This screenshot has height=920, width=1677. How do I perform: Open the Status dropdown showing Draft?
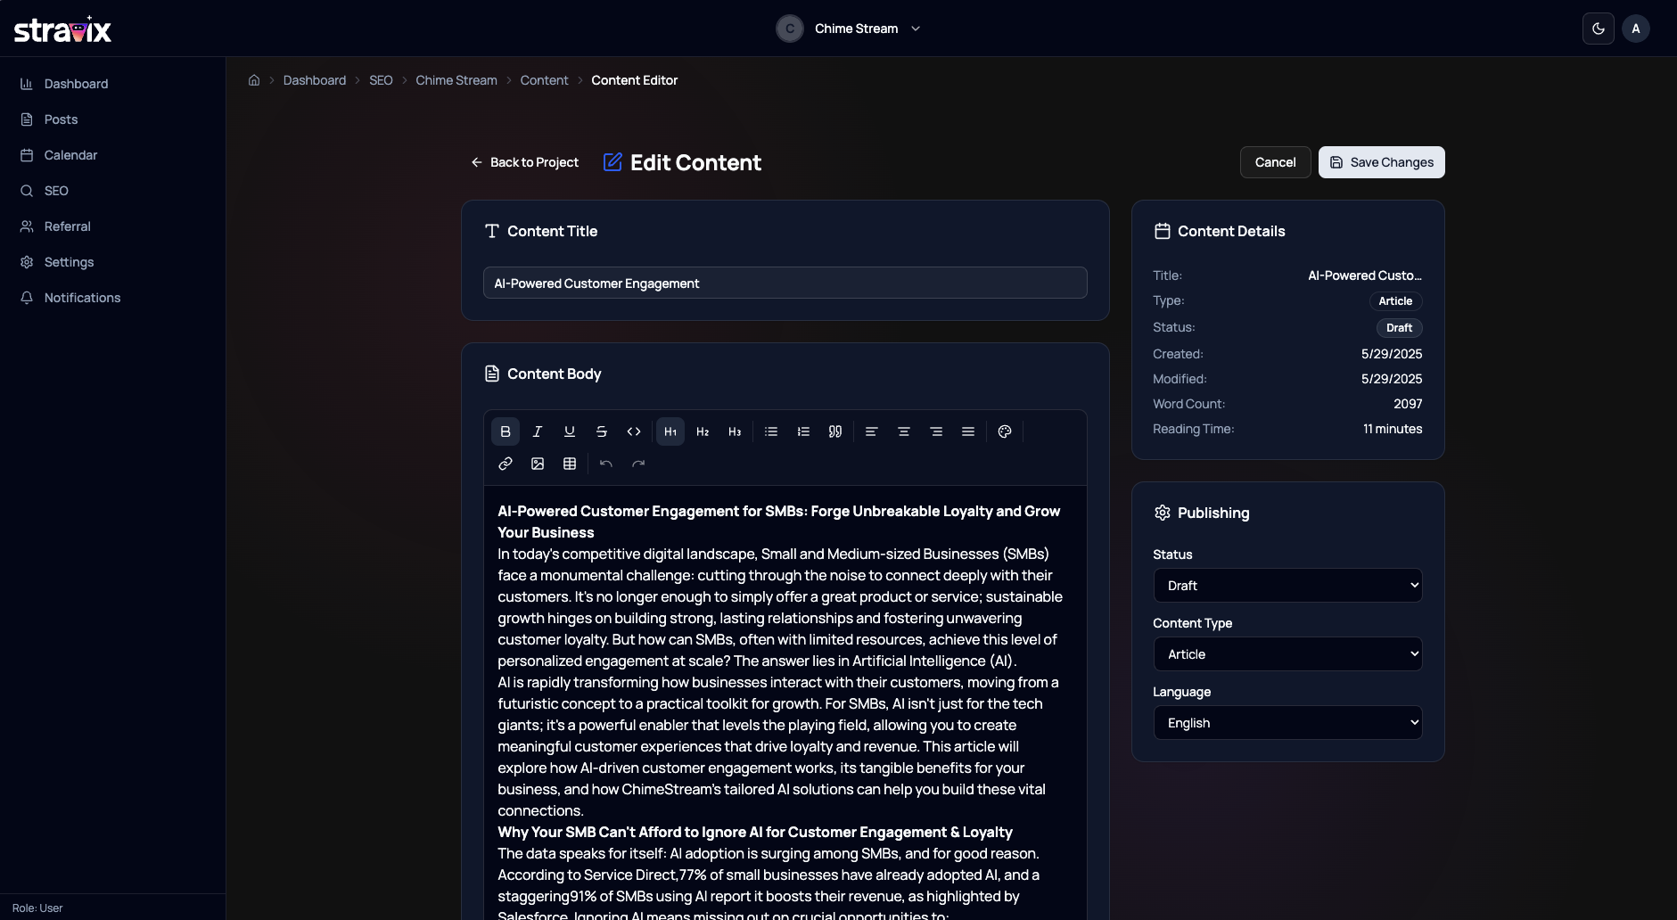(1287, 586)
